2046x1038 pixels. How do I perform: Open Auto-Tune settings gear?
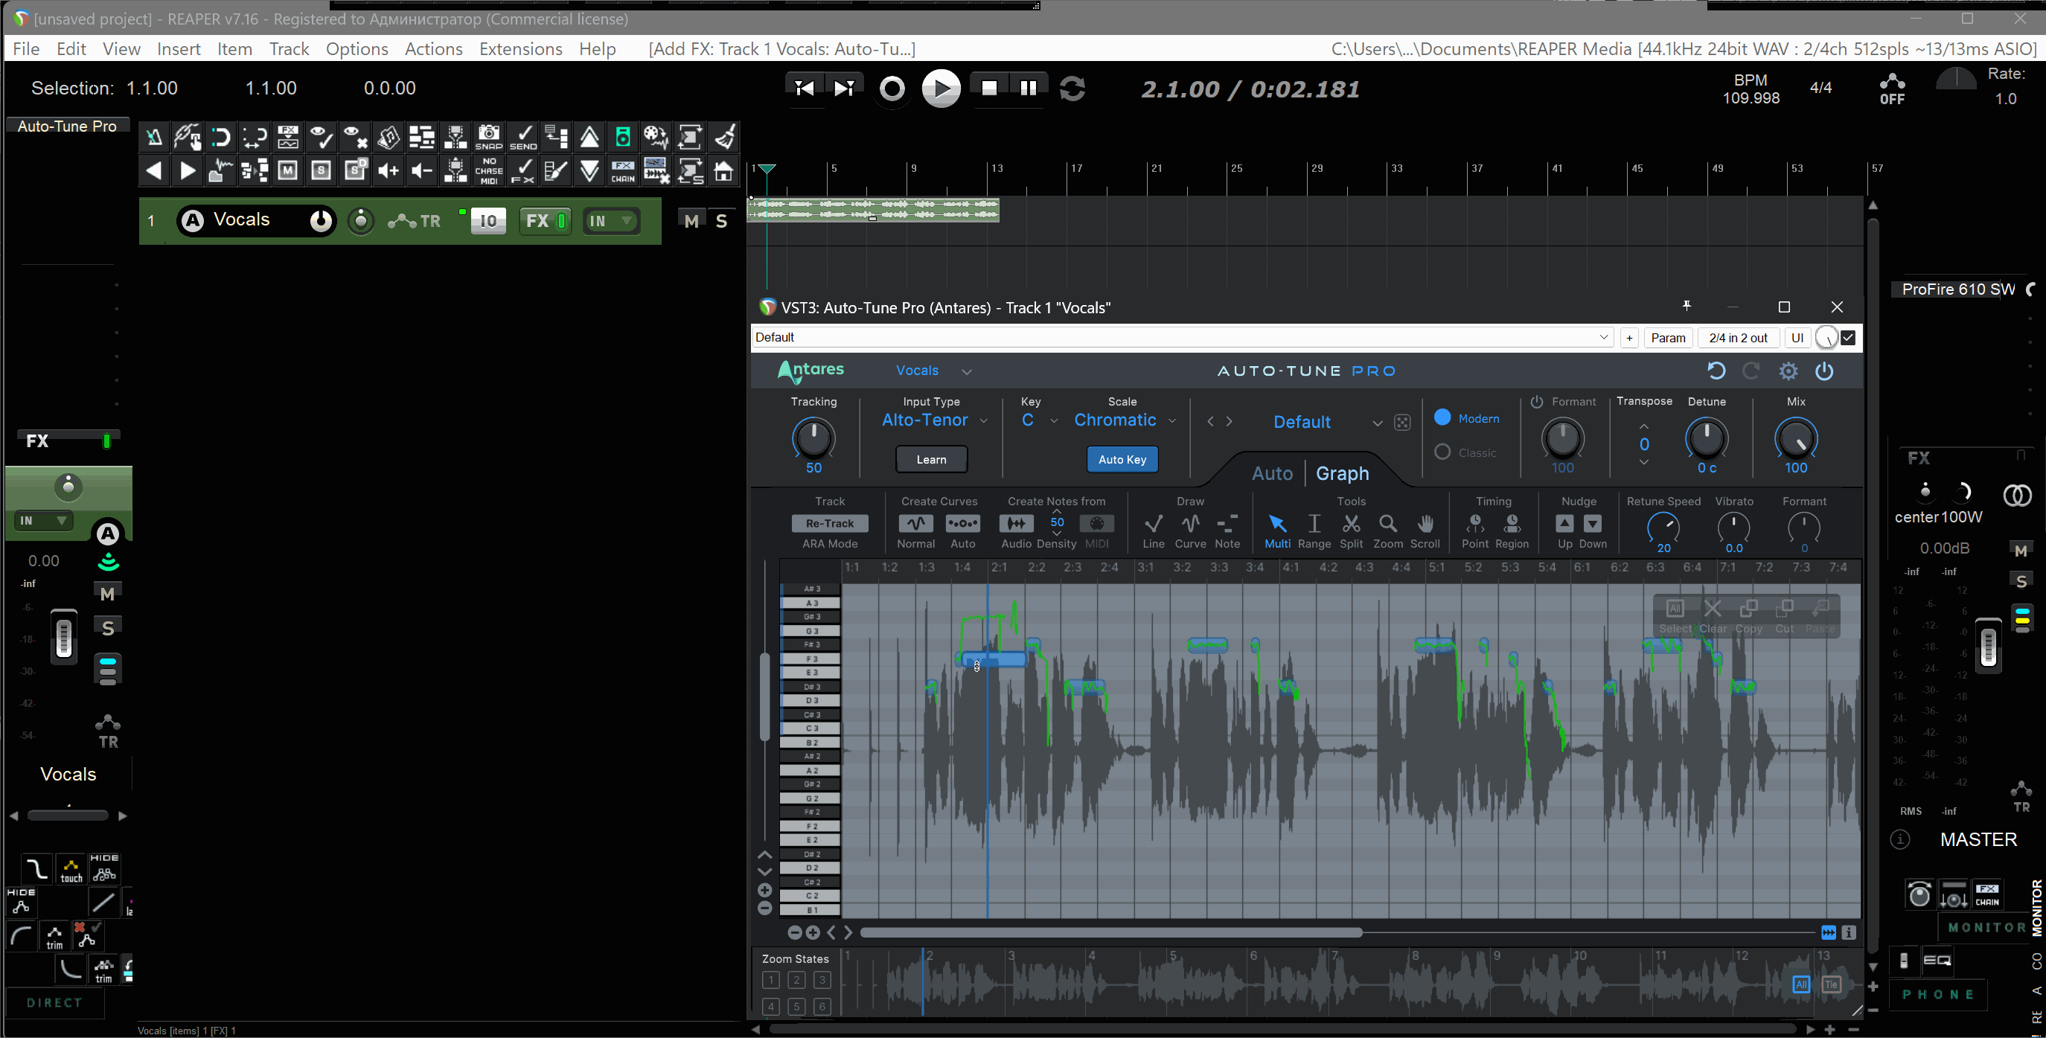click(1788, 371)
